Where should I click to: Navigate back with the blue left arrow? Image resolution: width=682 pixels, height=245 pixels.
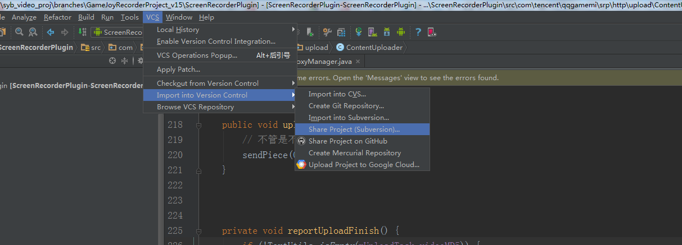pyautogui.click(x=51, y=33)
